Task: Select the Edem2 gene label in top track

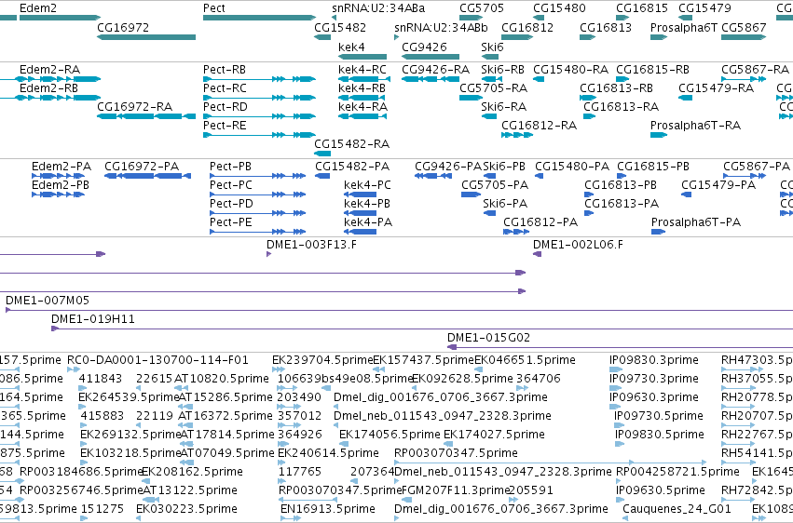Action: click(38, 8)
